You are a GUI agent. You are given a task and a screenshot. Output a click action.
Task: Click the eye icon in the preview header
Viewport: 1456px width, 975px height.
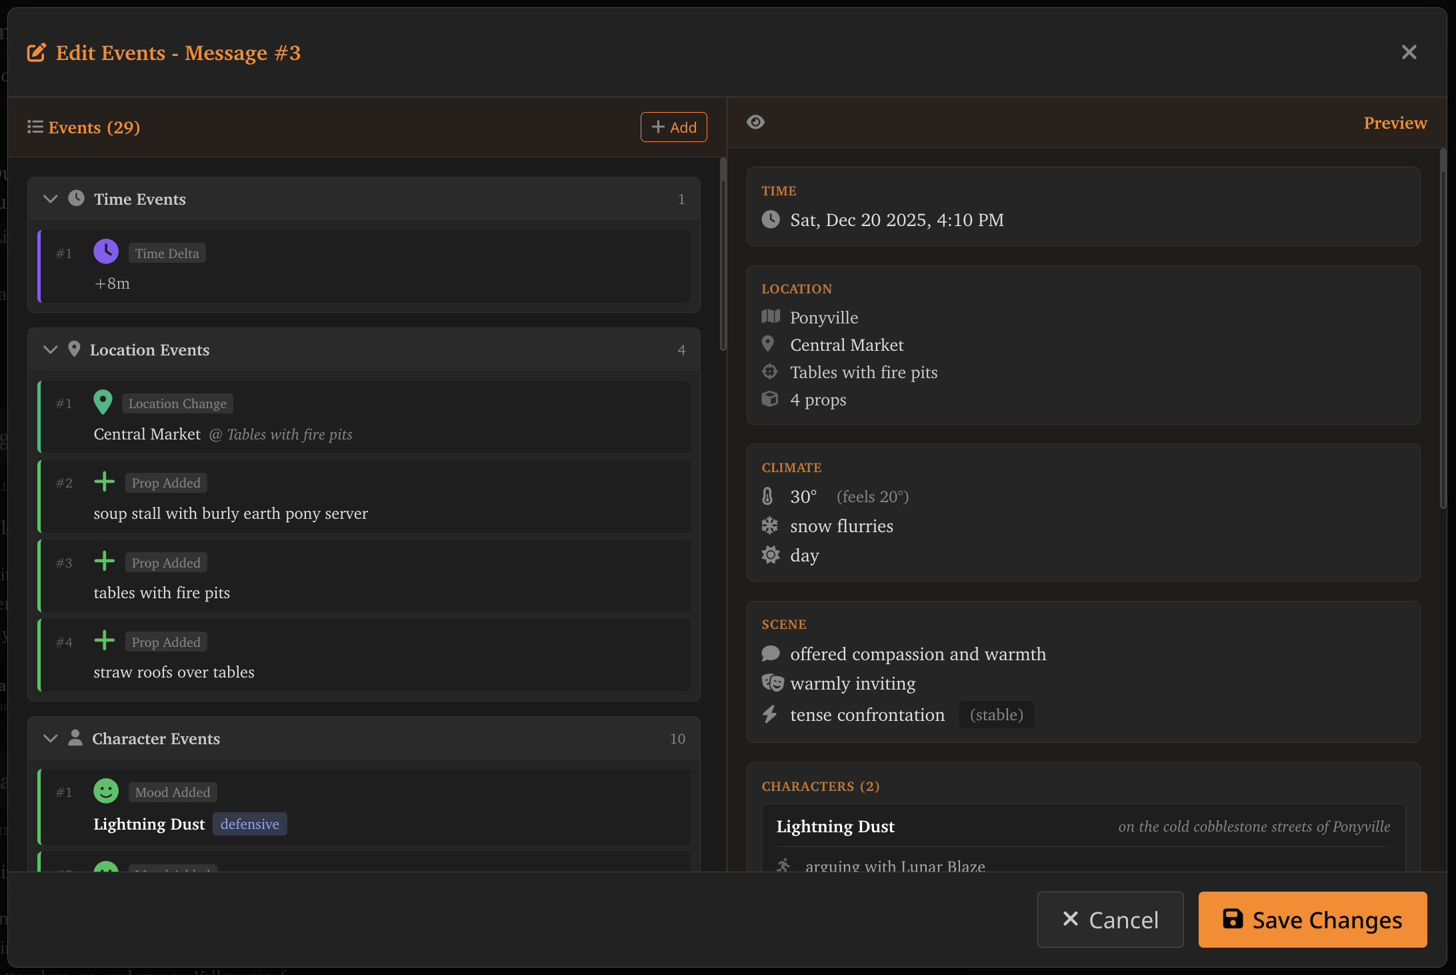(x=756, y=122)
